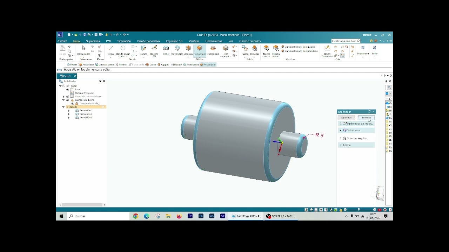This screenshot has height=252, width=449.
Task: Expand Planos de referencia base node
Action: pos(63,97)
